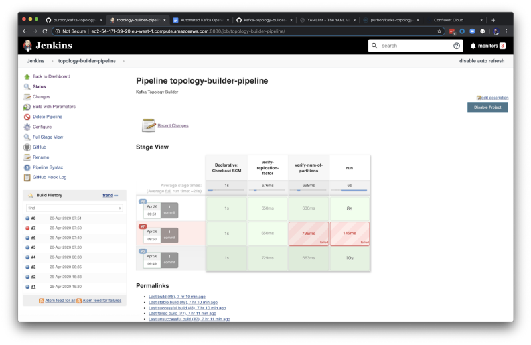Click the Recent Changes notepad icon
Image resolution: width=531 pixels, height=345 pixels.
point(148,125)
